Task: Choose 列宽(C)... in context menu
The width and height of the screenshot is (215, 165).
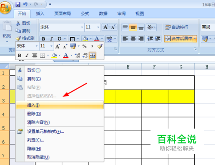Action: [60, 140]
